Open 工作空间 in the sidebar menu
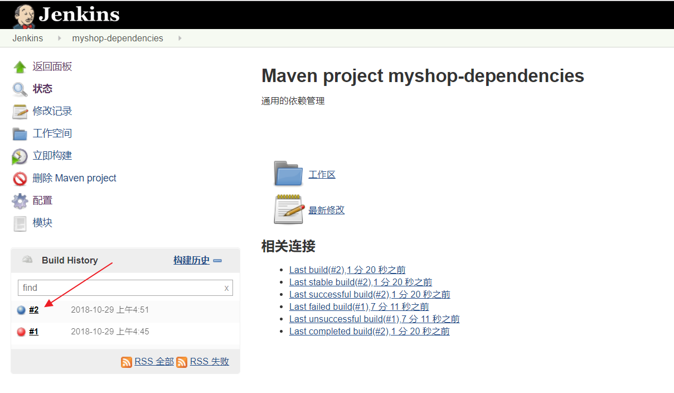 (52, 133)
